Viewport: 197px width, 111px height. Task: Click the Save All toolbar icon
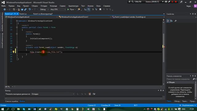(25, 10)
